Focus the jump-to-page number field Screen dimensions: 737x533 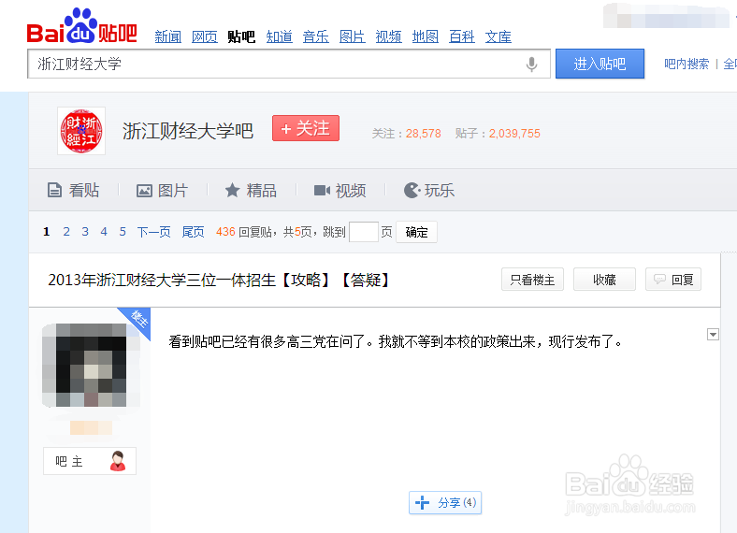(364, 232)
